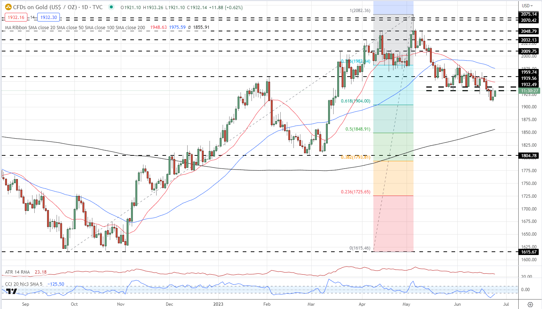542x309 pixels.
Task: Click the Fibonacci 0(1615.46) level label
Action: tap(360, 248)
